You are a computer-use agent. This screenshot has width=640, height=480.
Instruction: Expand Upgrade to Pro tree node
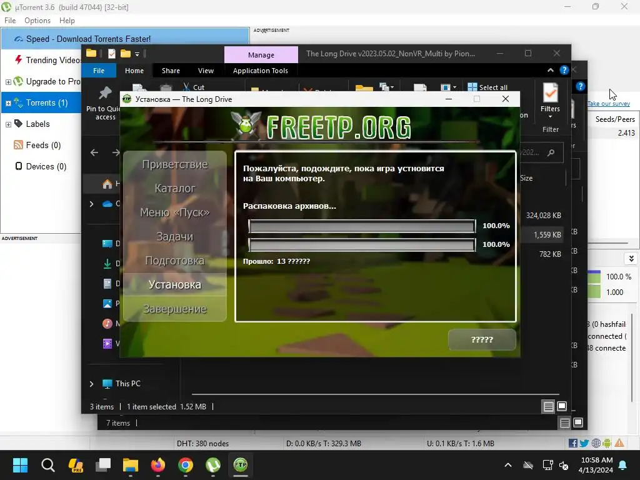pos(7,82)
